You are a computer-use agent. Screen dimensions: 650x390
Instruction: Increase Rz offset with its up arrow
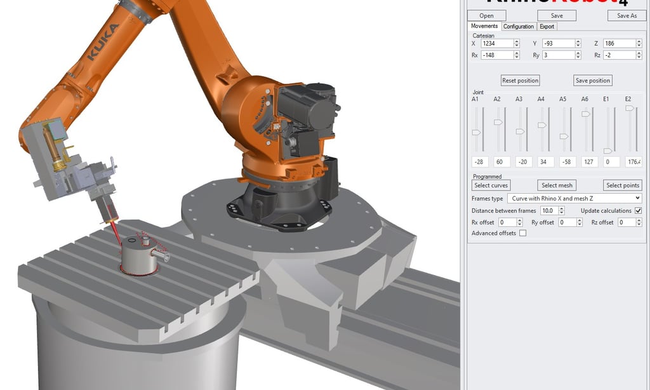point(639,220)
